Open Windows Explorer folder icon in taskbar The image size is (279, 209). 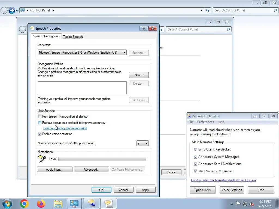coord(58,204)
